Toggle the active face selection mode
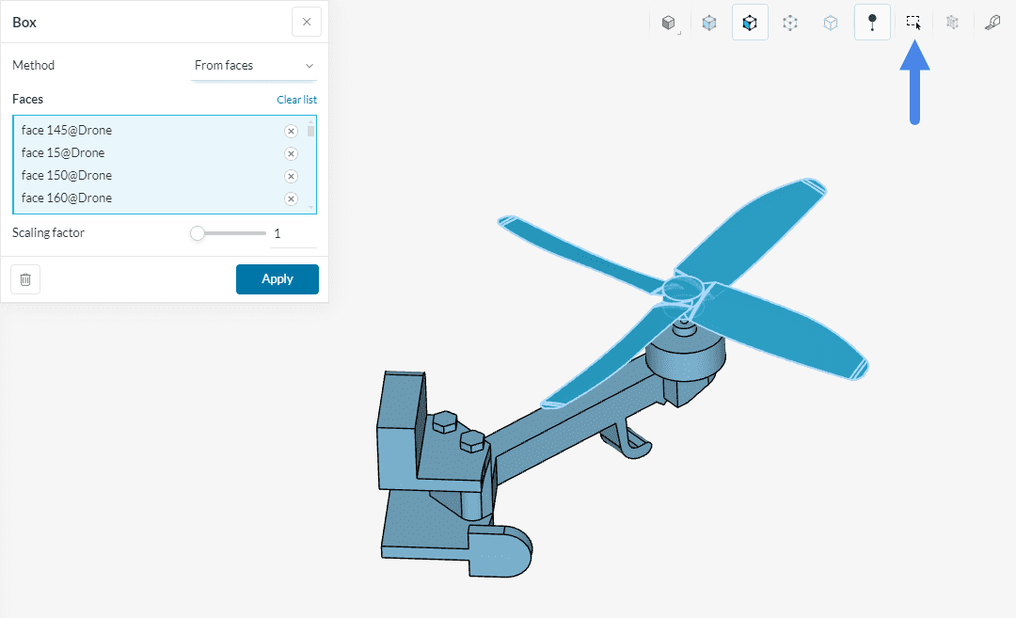The image size is (1016, 618). (x=750, y=23)
